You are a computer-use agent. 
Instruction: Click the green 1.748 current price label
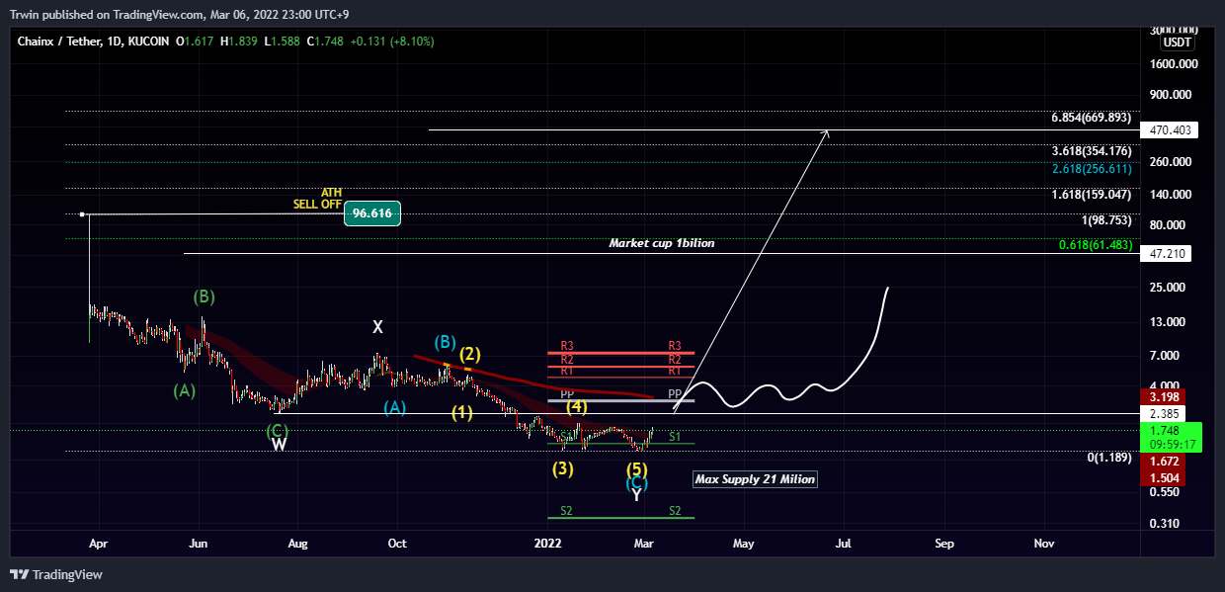pyautogui.click(x=1167, y=431)
